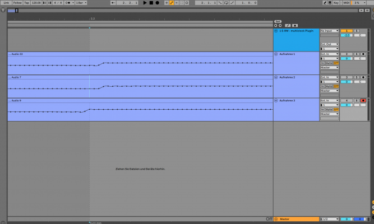Tap tempo with the Tap button
Image resolution: width=374 pixels, height=224 pixels.
pyautogui.click(x=26, y=3)
